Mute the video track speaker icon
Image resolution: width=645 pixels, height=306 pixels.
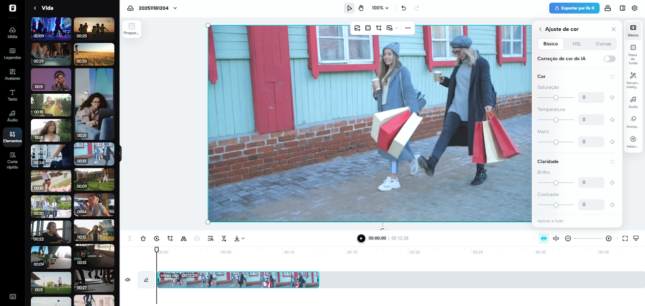point(127,280)
